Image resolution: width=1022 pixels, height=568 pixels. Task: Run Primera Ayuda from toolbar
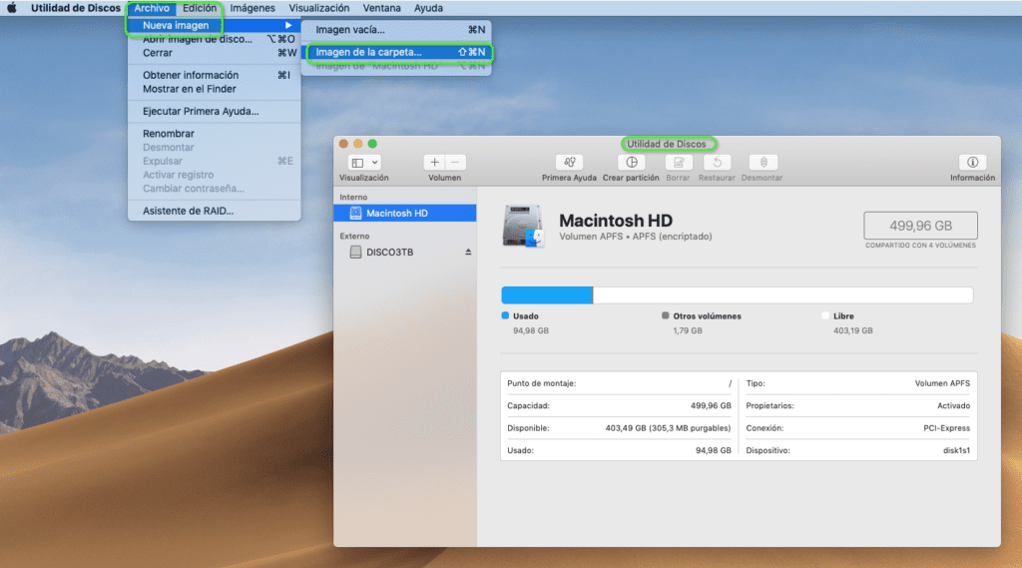click(569, 163)
